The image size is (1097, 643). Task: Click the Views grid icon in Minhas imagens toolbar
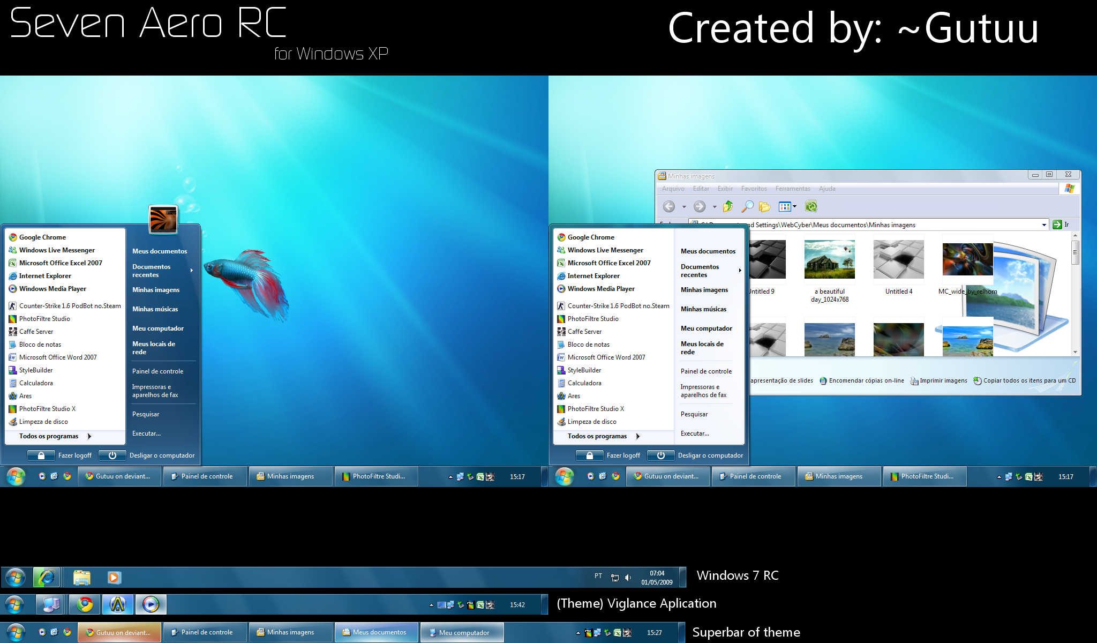[785, 206]
